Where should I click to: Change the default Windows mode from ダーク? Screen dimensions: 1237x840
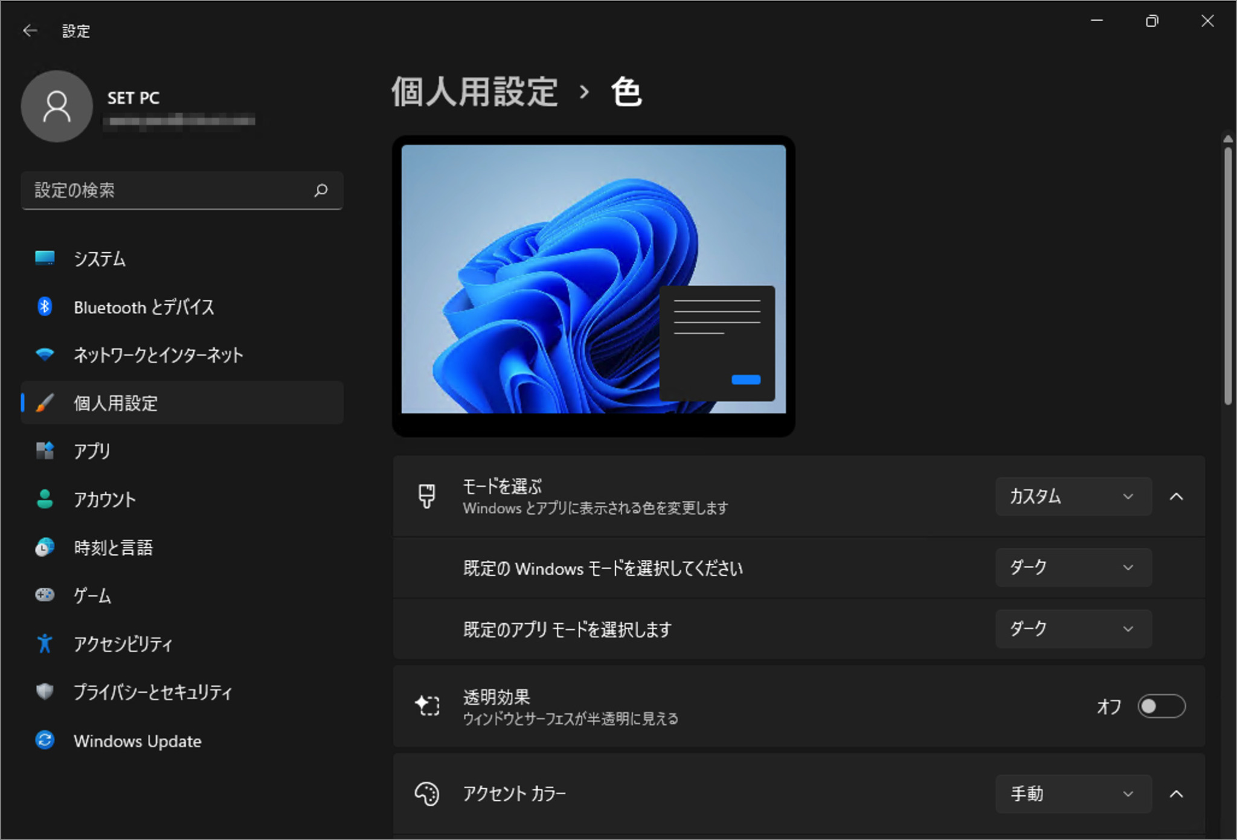[1073, 568]
